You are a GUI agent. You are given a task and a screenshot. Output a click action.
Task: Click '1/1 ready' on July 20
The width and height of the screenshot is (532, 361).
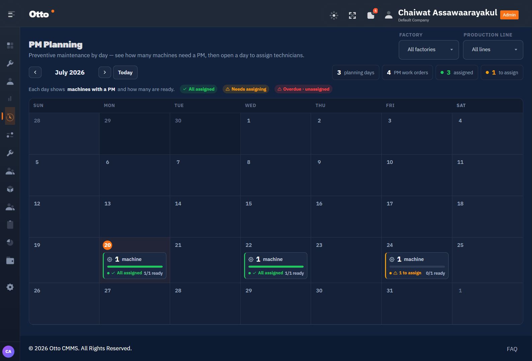point(153,273)
